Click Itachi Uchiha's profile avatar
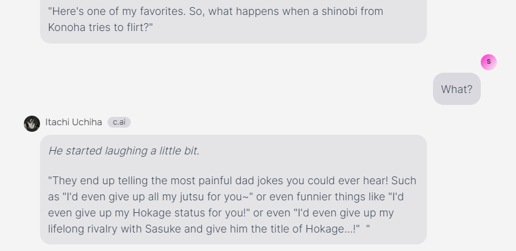 point(32,123)
